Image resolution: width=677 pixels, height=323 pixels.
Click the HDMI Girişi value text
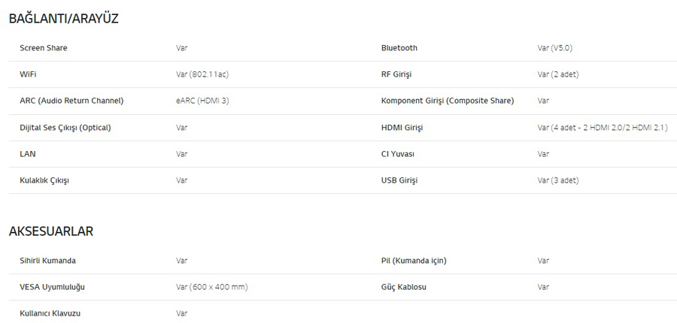pyautogui.click(x=603, y=128)
